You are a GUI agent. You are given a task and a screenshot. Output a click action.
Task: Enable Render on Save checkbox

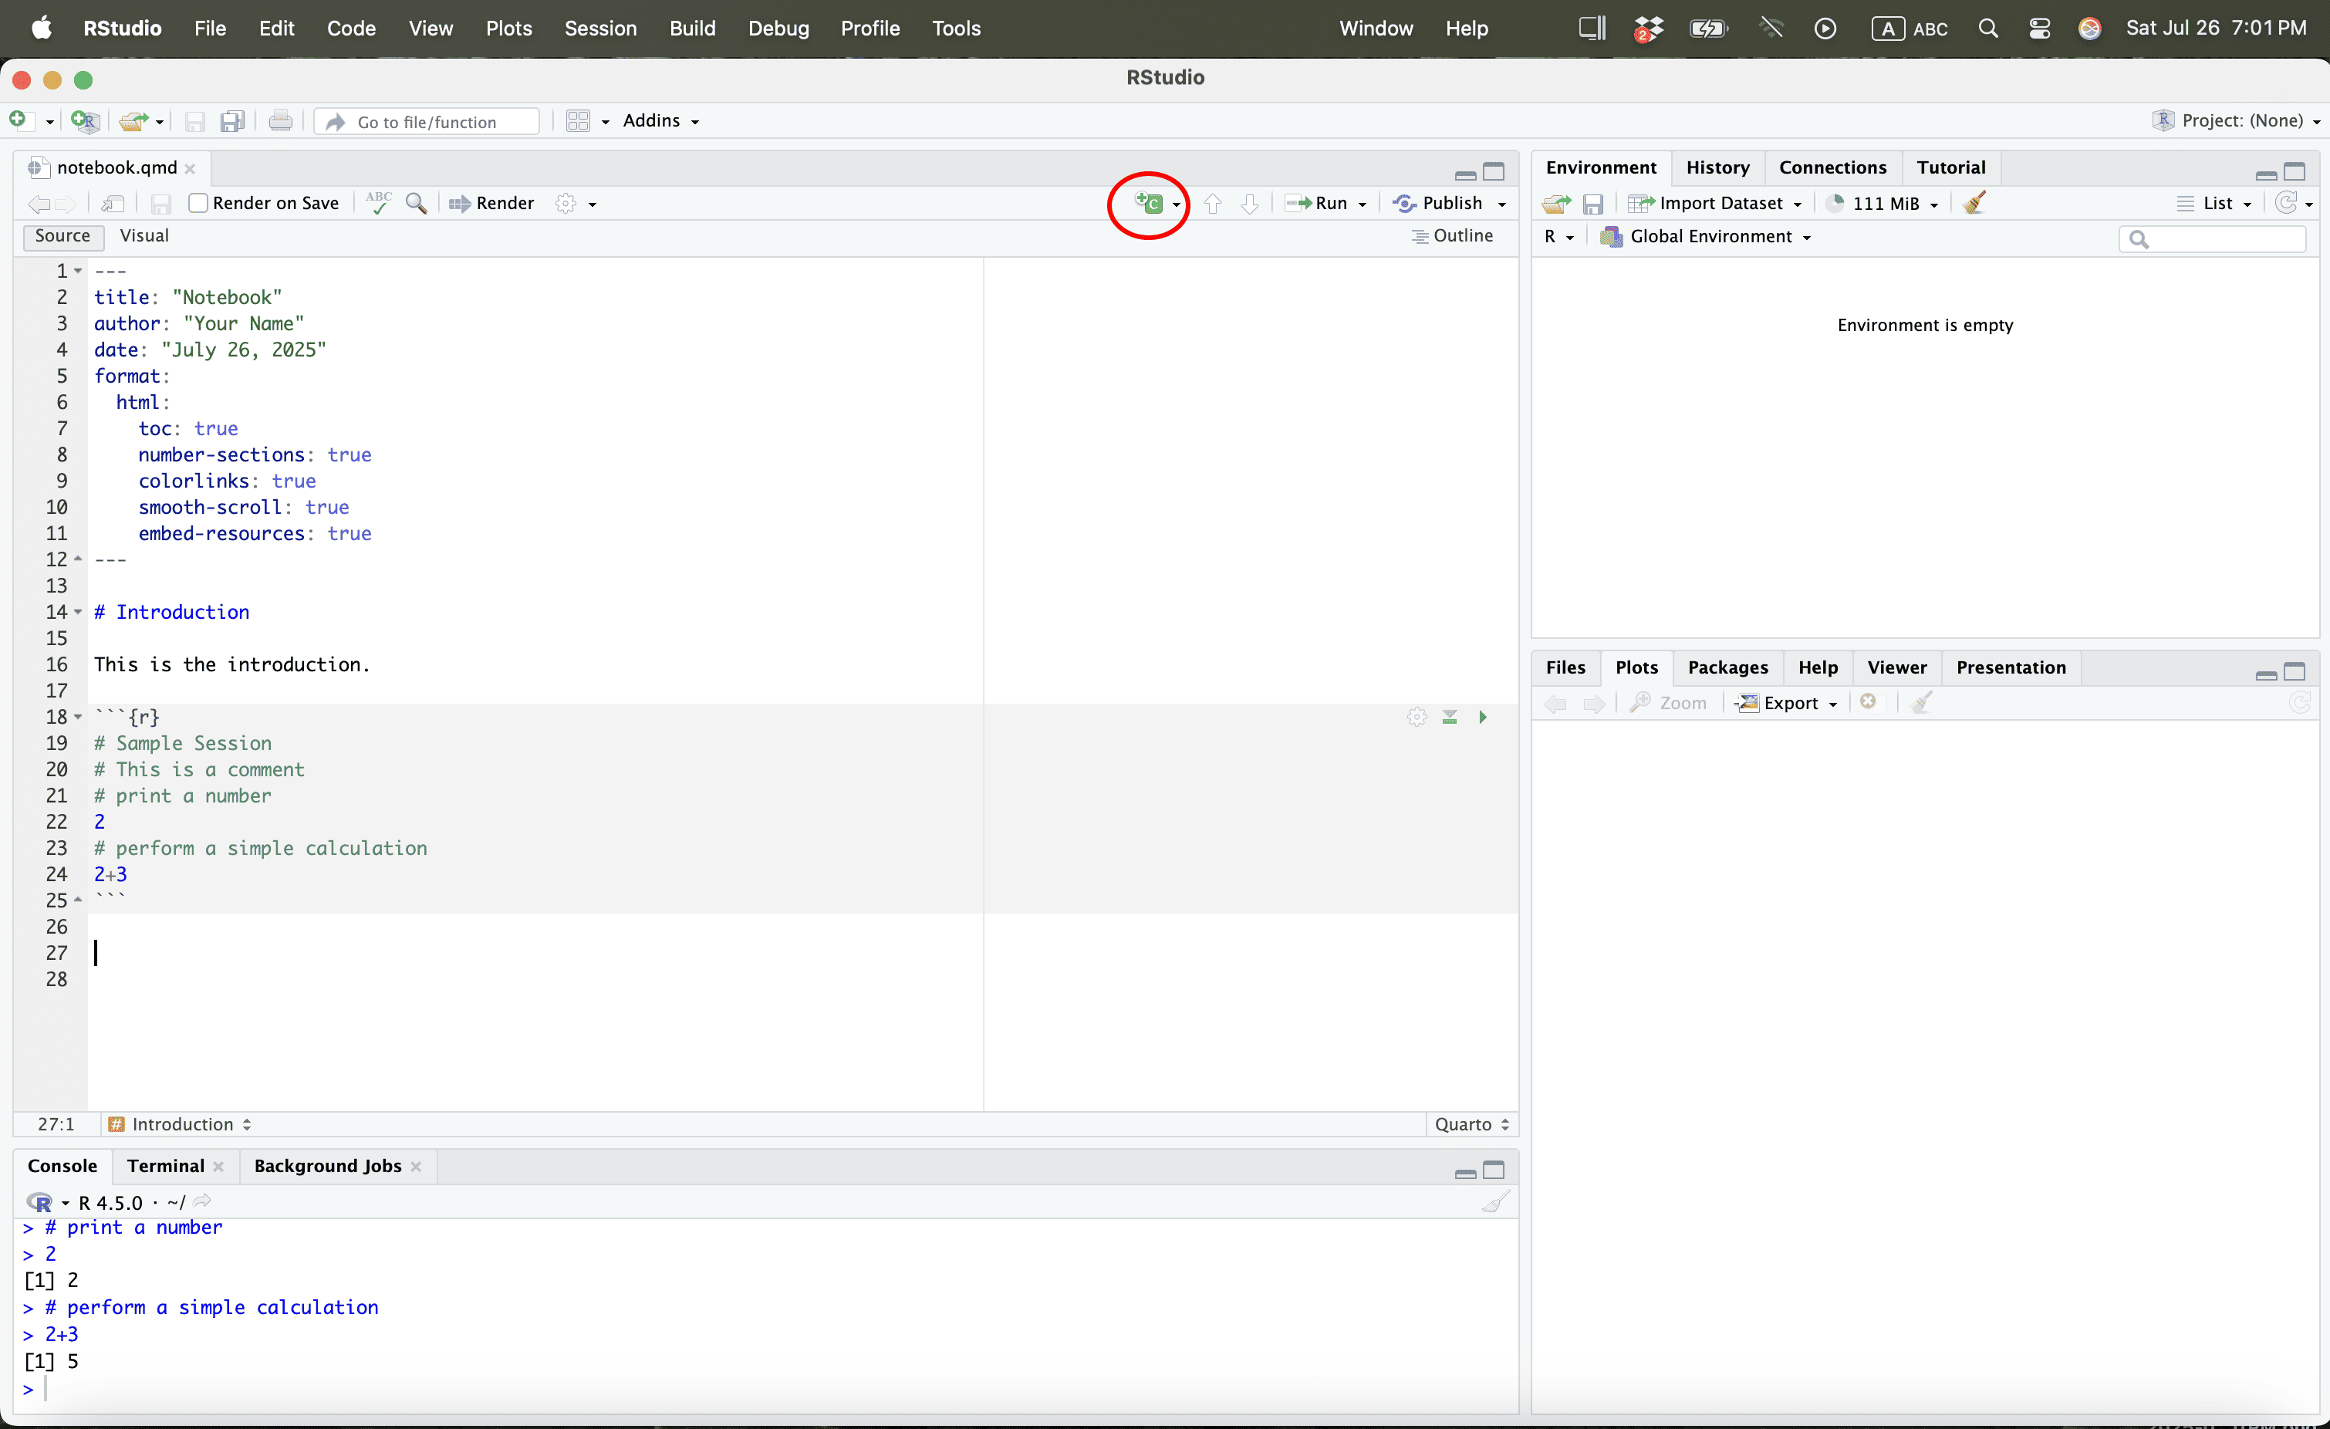pos(198,204)
